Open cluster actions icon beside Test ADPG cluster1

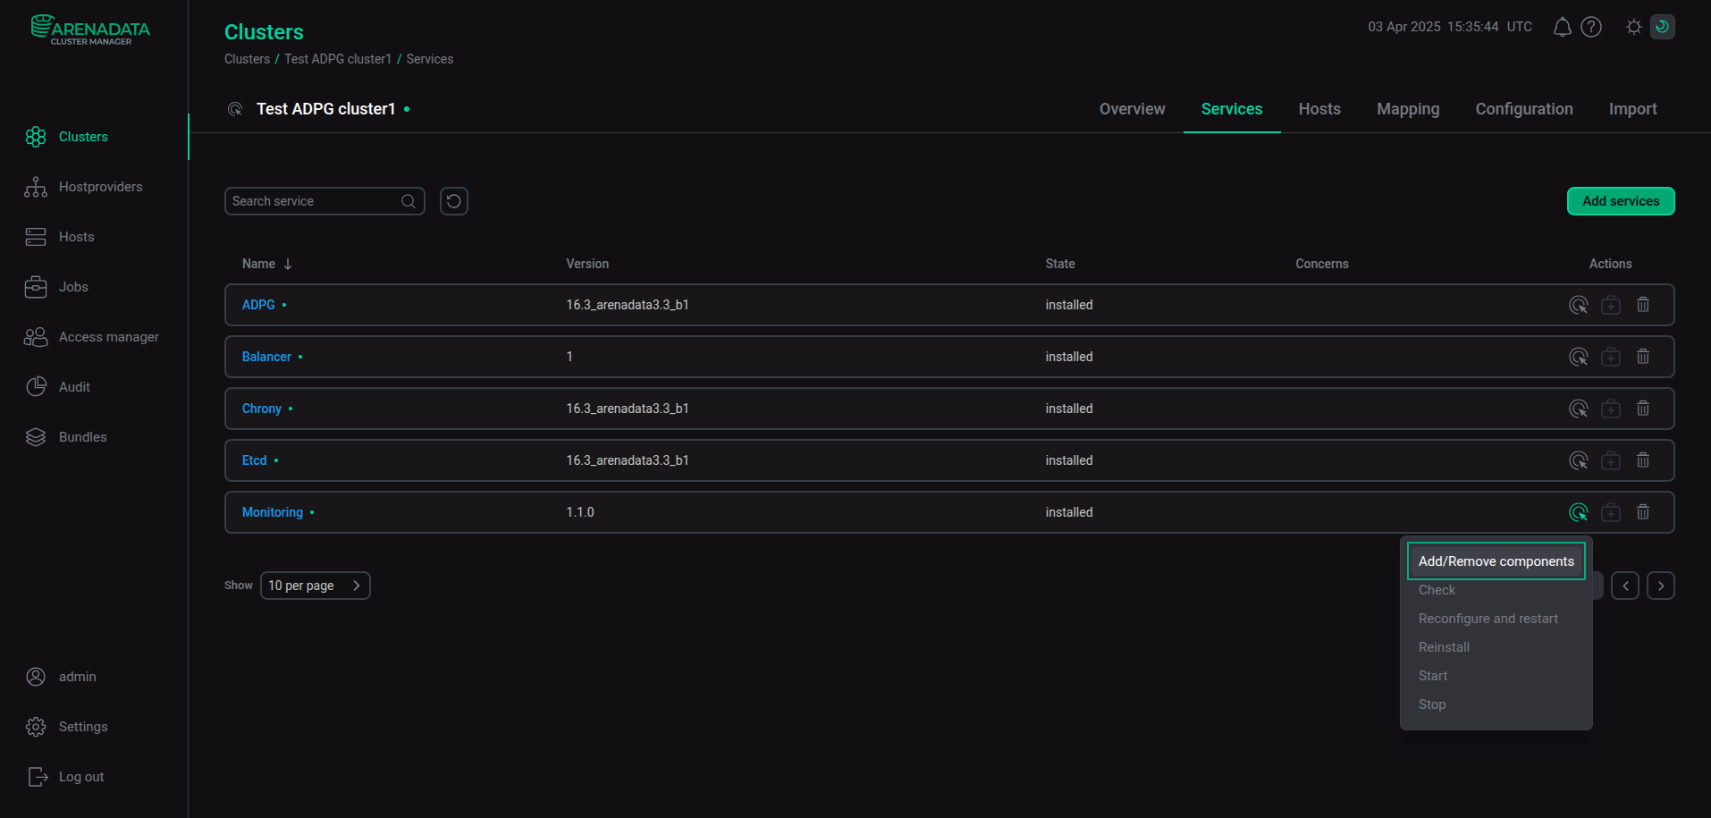click(x=235, y=109)
